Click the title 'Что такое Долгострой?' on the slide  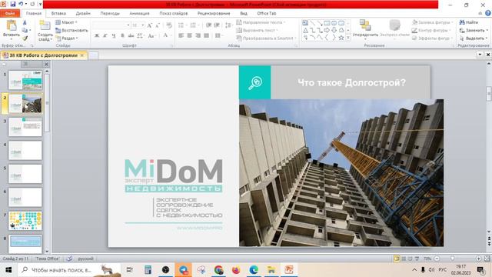[351, 82]
